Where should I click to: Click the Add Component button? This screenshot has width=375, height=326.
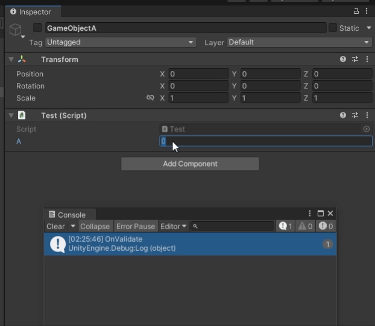190,164
